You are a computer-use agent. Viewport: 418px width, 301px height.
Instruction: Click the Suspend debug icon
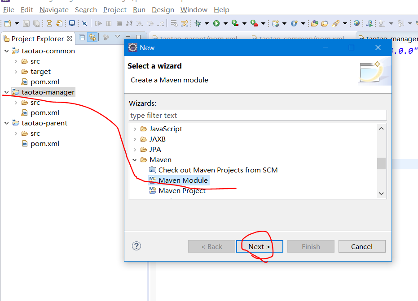(x=109, y=23)
